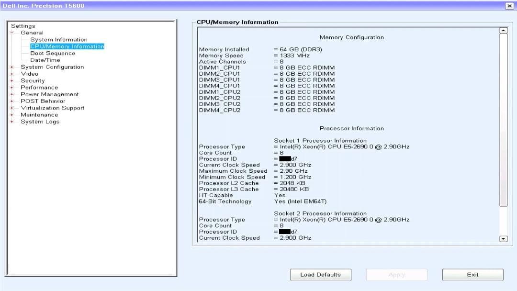
Task: Select the Performance category label
Action: tap(39, 87)
